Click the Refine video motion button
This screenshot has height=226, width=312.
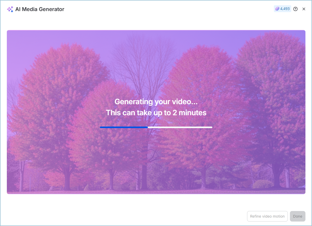click(x=267, y=216)
